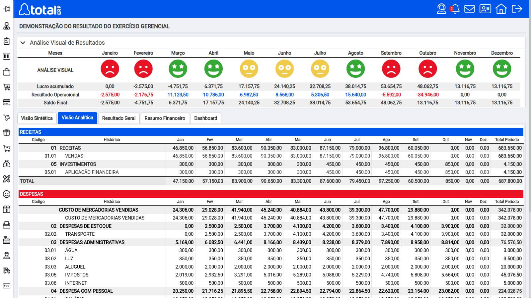This screenshot has width=531, height=298.
Task: Open the user profile card icon
Action: point(485,9)
